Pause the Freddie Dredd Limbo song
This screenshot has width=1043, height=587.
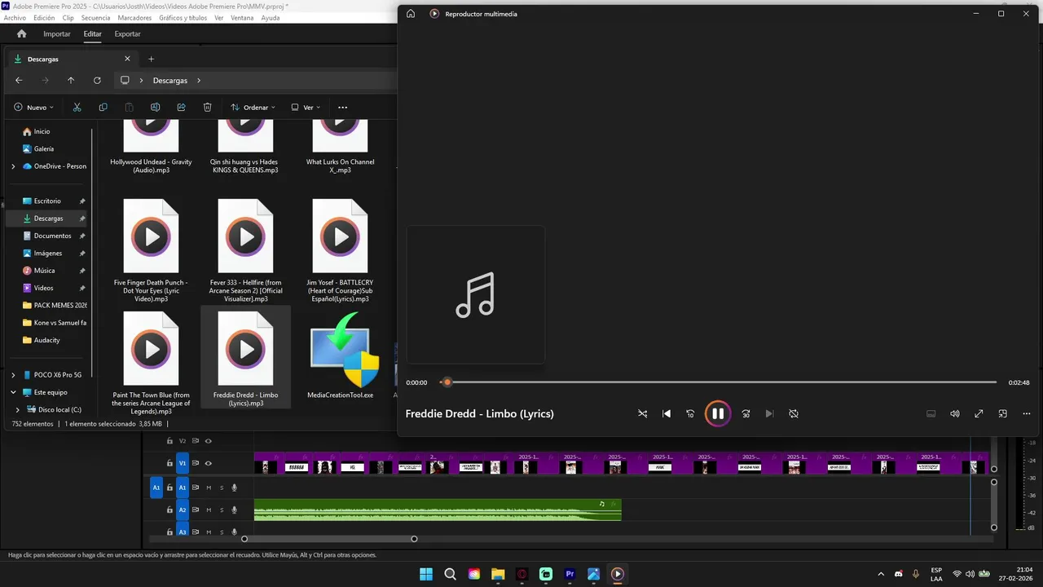coord(718,413)
